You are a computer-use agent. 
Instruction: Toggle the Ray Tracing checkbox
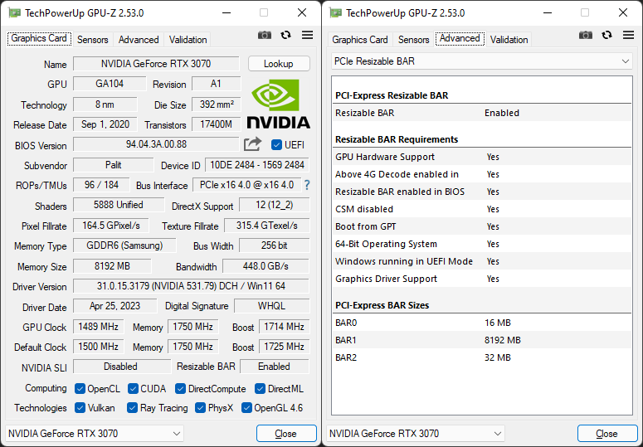click(x=132, y=408)
